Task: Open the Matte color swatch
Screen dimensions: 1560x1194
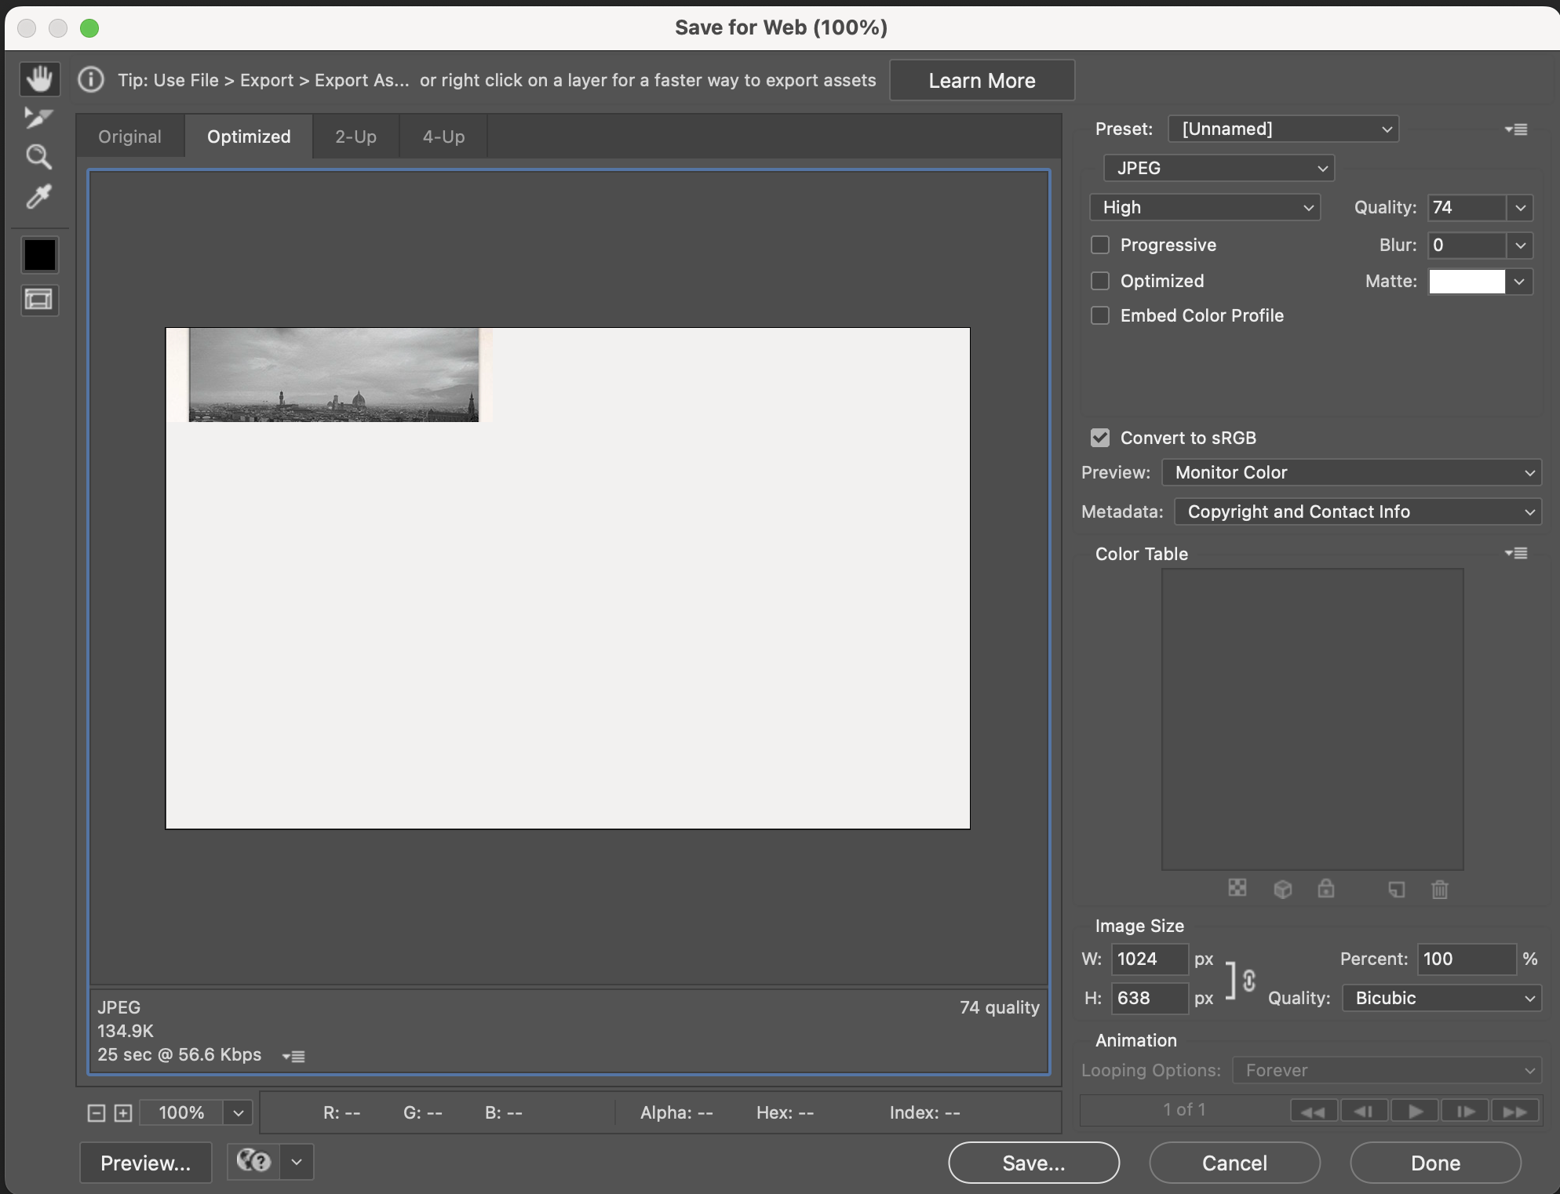Action: [x=1467, y=281]
